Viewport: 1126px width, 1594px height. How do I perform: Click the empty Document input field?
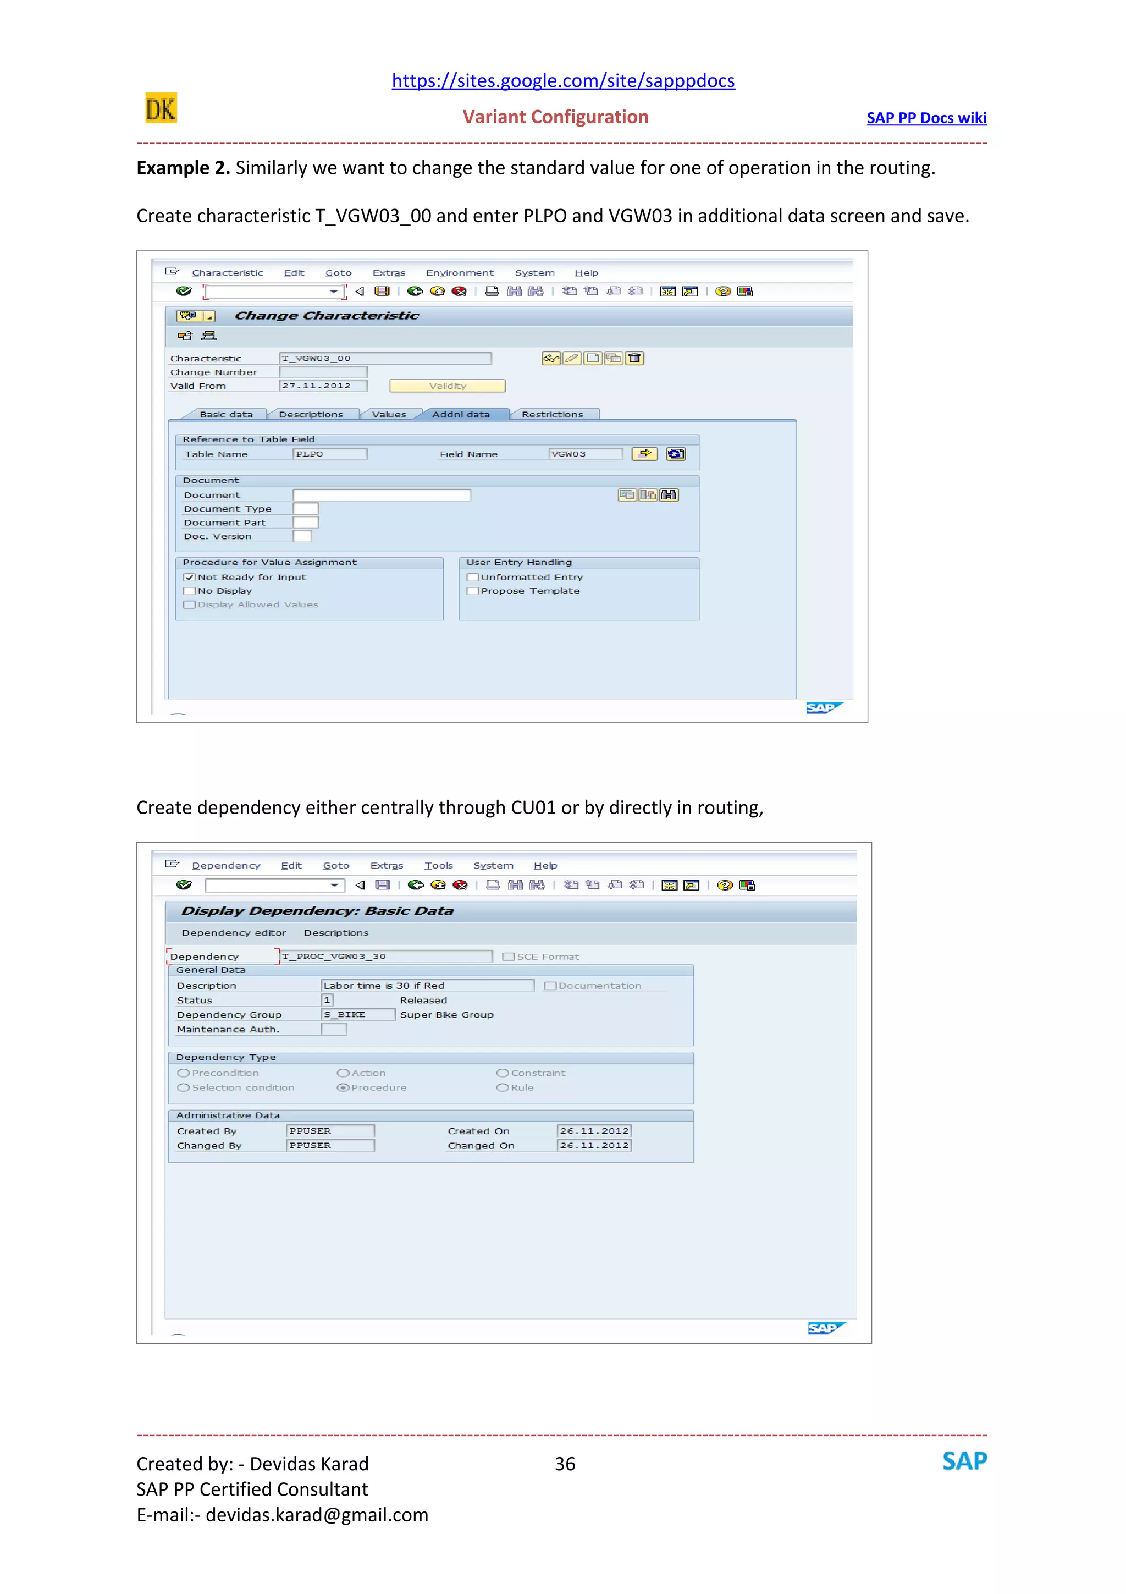[382, 495]
